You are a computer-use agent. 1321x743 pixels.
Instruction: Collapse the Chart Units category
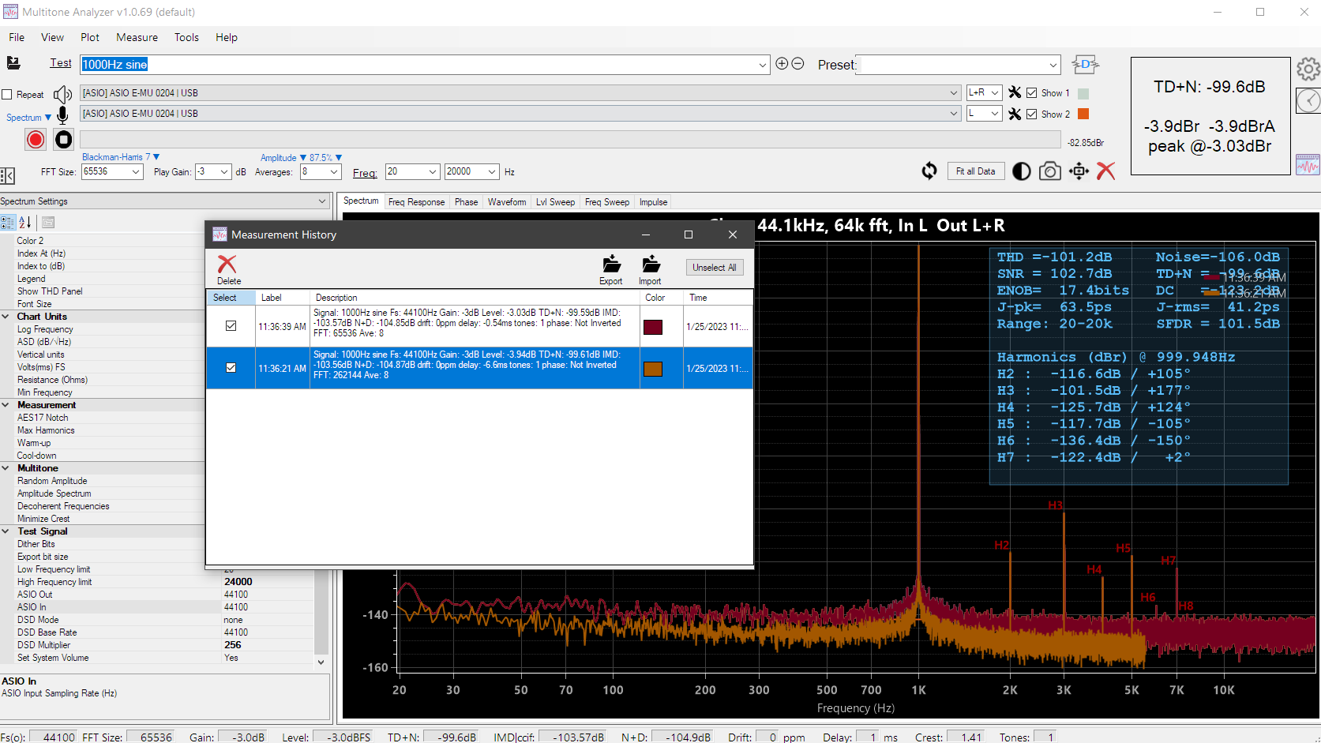pos(6,317)
